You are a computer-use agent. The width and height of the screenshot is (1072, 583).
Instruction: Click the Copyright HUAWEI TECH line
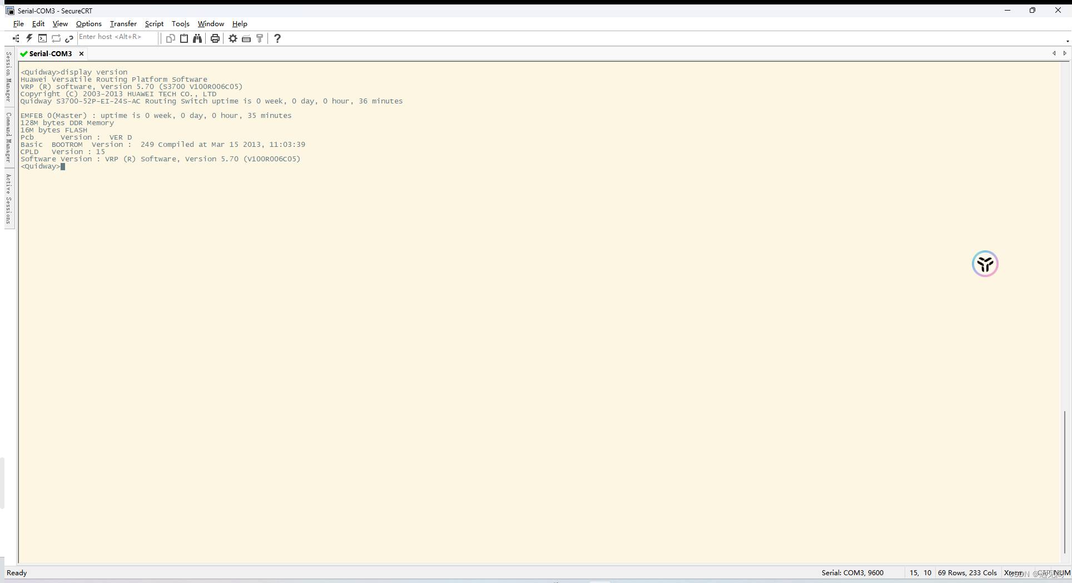118,94
